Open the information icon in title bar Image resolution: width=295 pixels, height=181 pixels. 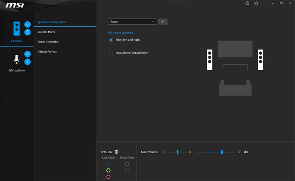coord(247,3)
